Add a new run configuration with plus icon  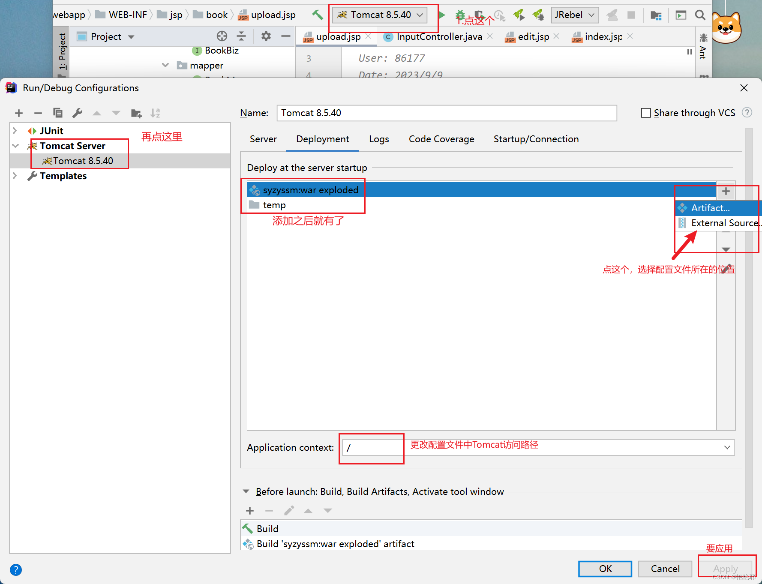[x=18, y=113]
